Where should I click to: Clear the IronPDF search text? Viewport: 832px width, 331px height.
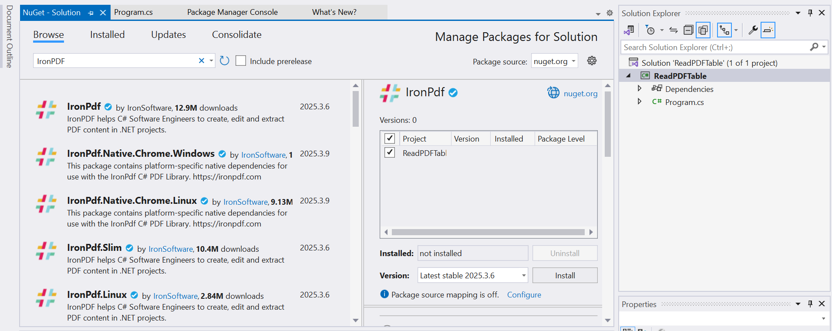(x=201, y=61)
